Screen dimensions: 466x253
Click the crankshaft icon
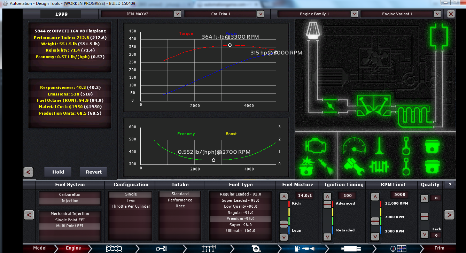tap(379, 167)
